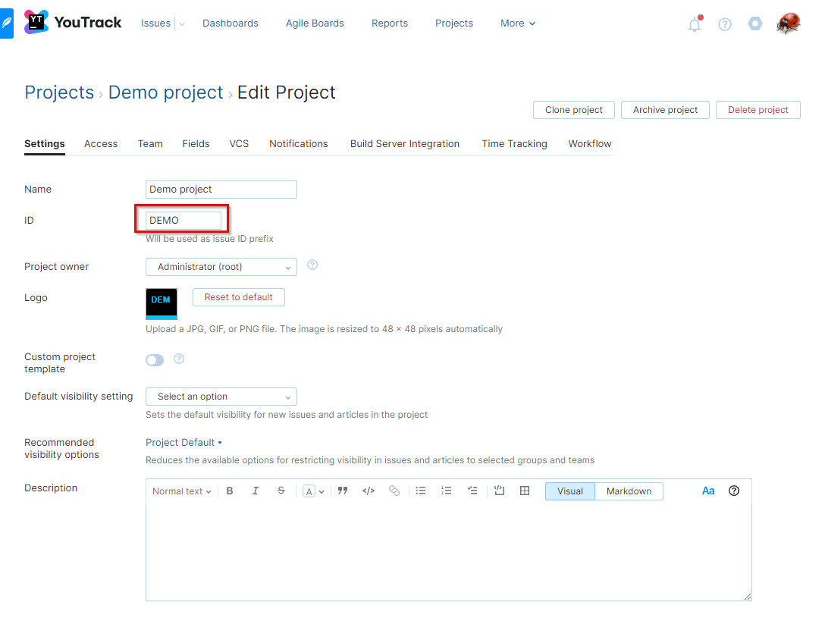
Task: Expand the Project Default visibility options
Action: coord(184,442)
